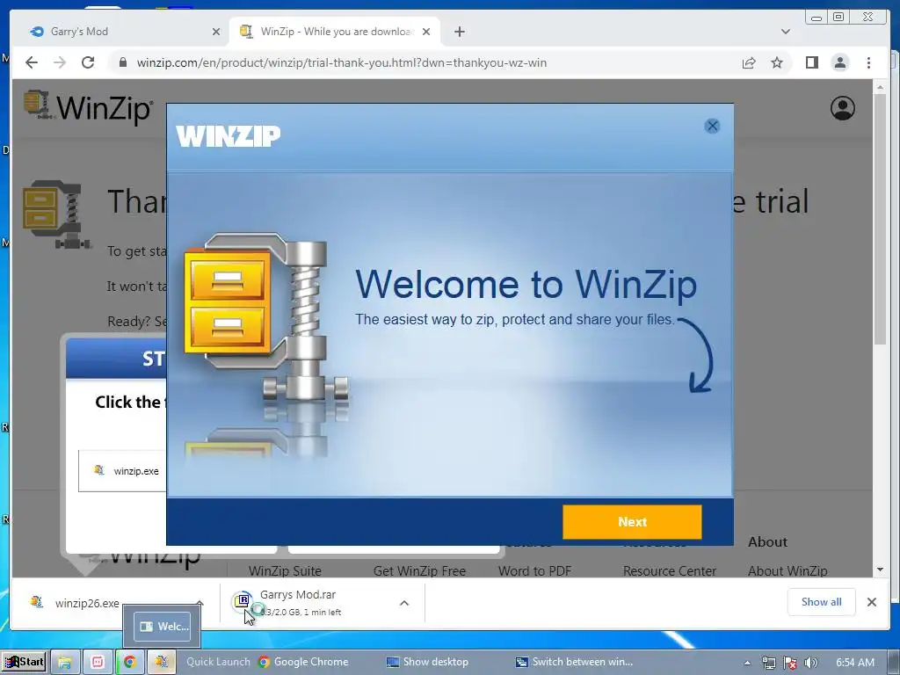Open the volume speaker tray icon
Viewport: 900px width, 675px height.
[x=810, y=663]
